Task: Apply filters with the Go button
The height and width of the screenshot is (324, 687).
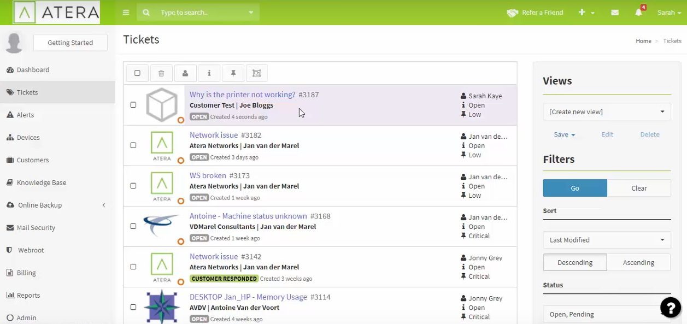Action: coord(574,187)
